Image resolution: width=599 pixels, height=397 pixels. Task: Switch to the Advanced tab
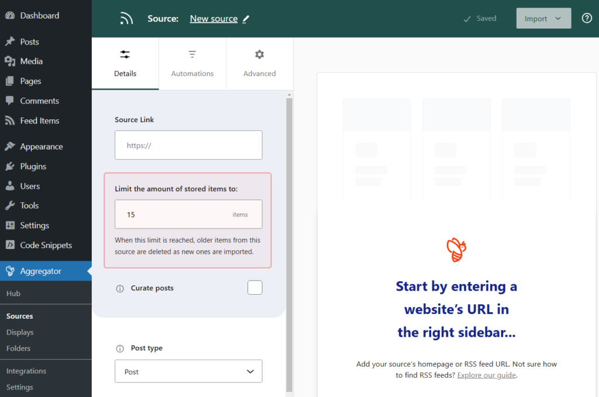[x=259, y=64]
